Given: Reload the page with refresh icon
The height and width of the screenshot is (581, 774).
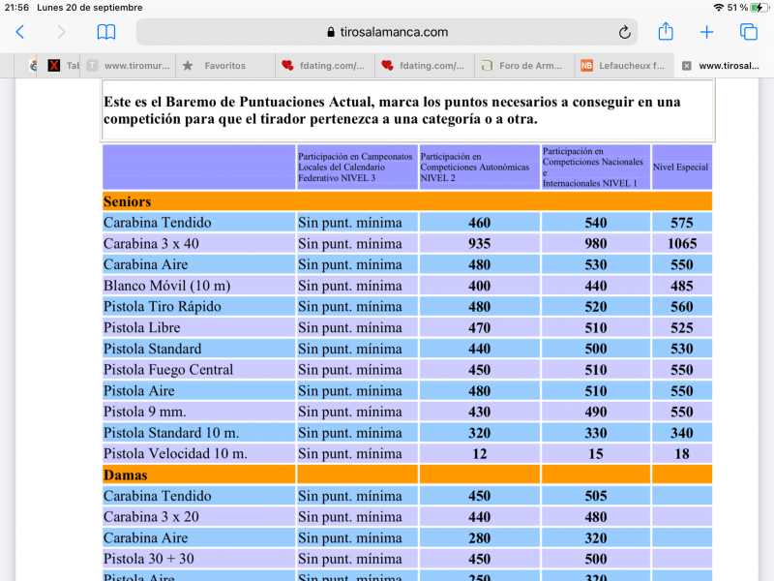Looking at the screenshot, I should pos(625,32).
